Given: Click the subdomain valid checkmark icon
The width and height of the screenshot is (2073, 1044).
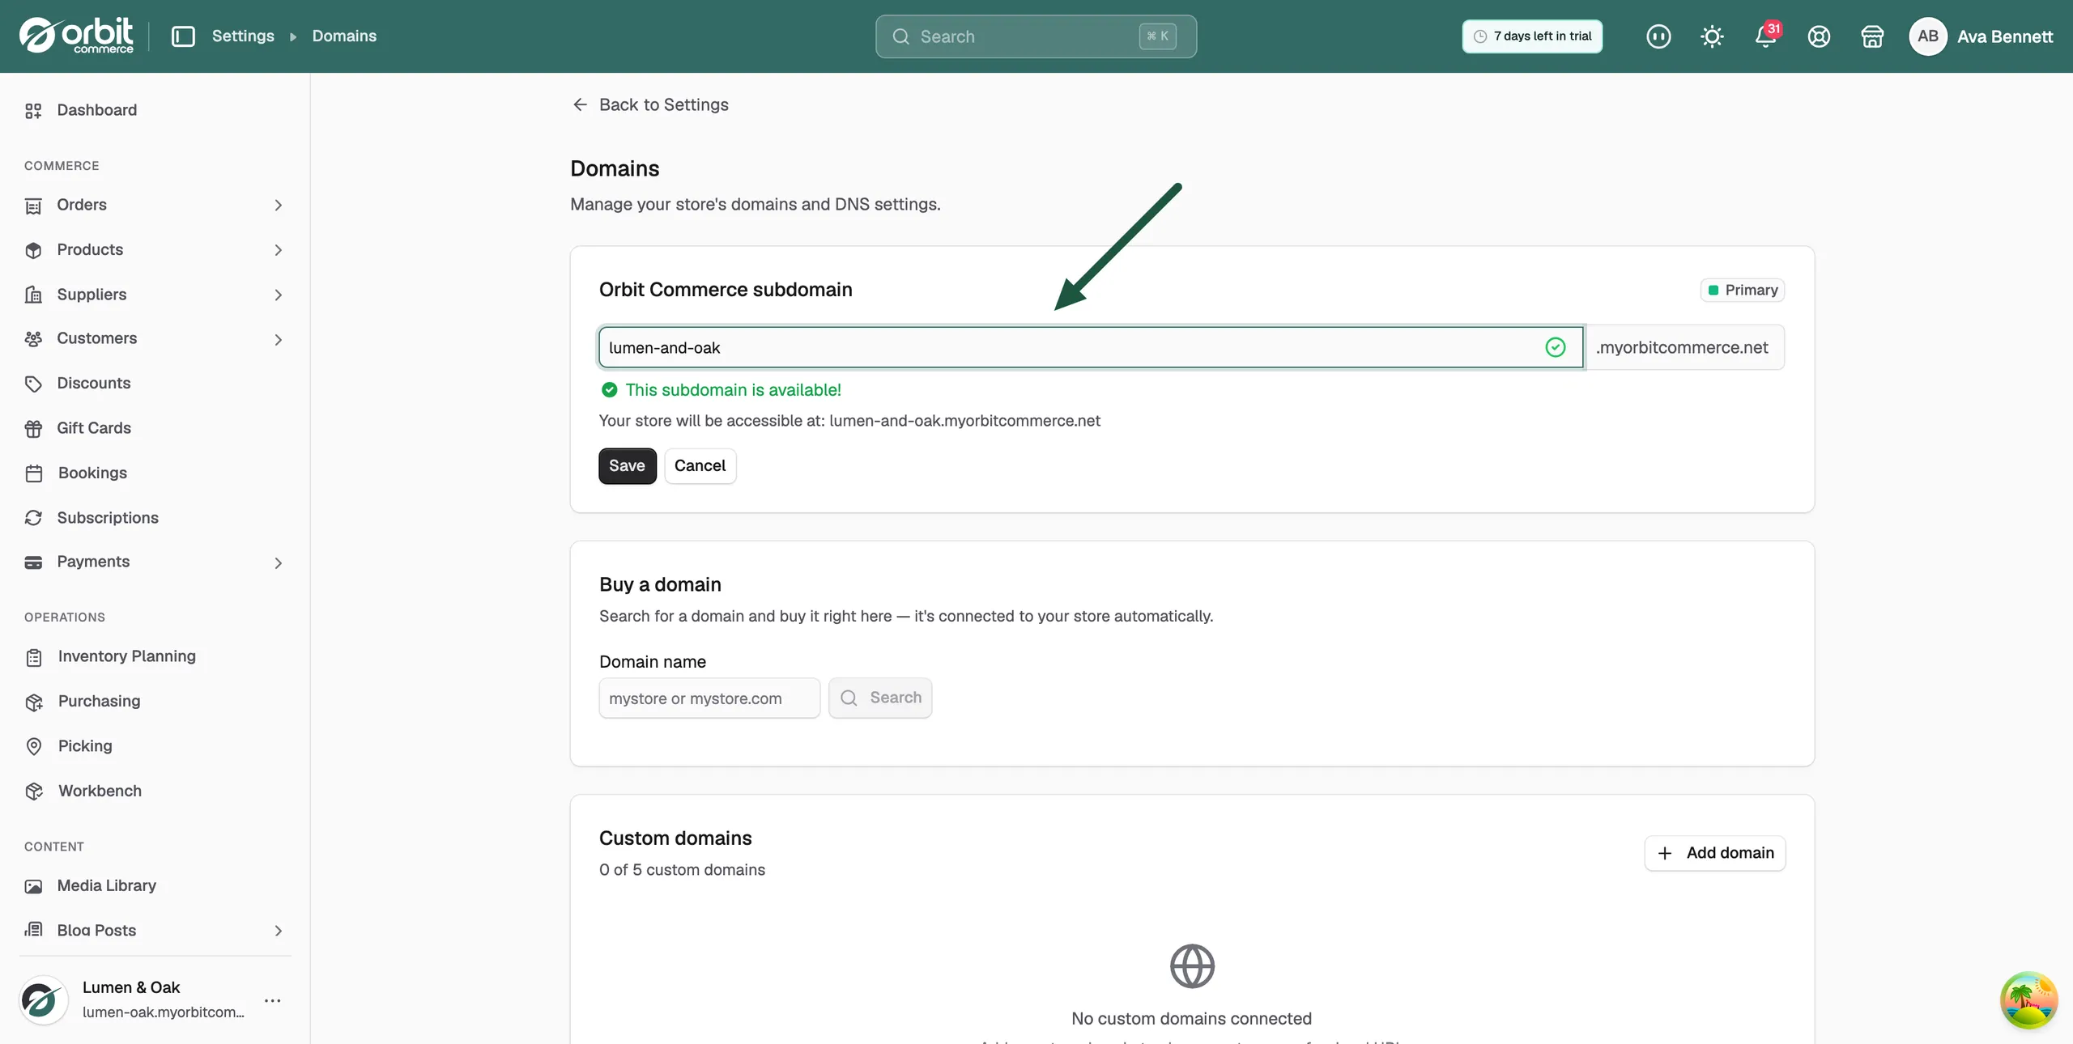Looking at the screenshot, I should click(1556, 348).
